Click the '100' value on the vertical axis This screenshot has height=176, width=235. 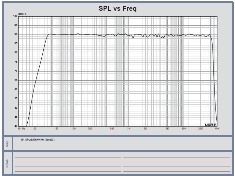click(15, 16)
